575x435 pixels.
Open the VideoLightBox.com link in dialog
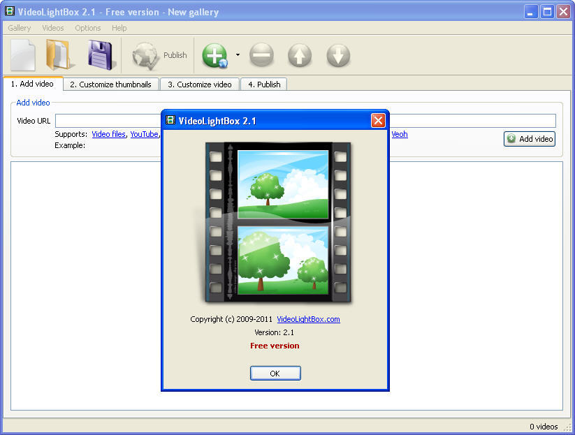[308, 319]
